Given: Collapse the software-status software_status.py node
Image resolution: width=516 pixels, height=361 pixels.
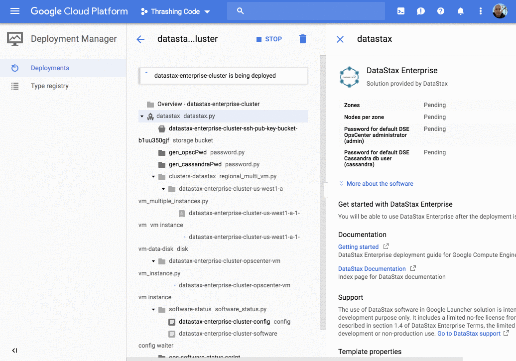Looking at the screenshot, I should coord(153,310).
